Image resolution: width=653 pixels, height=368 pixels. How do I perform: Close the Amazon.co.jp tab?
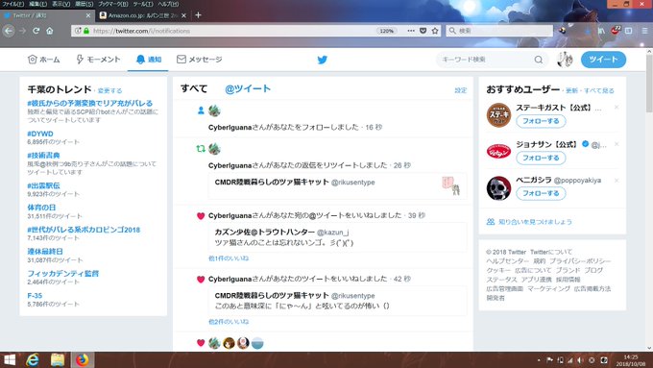(183, 15)
